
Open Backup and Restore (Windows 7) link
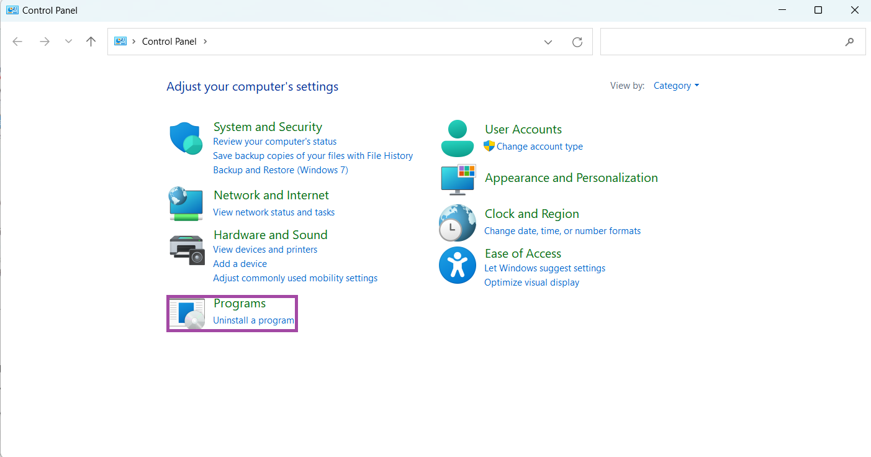[280, 170]
